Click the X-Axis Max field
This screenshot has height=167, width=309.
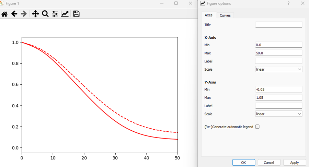(278, 53)
